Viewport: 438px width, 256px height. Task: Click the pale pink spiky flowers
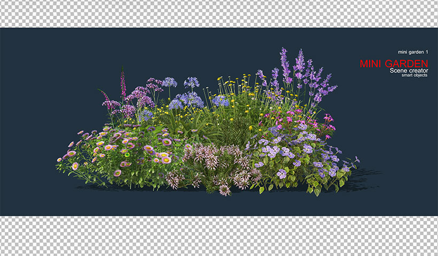214,165
